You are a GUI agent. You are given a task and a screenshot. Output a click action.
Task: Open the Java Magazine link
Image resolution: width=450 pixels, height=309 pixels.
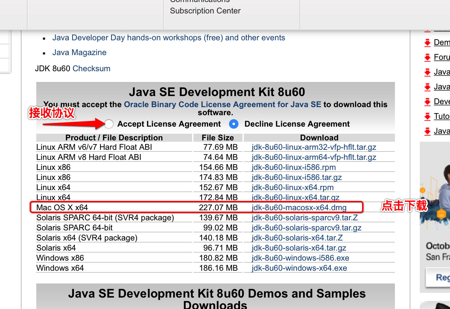[x=79, y=52]
